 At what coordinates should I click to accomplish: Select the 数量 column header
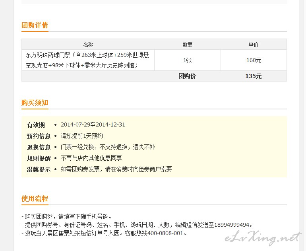[x=187, y=45]
